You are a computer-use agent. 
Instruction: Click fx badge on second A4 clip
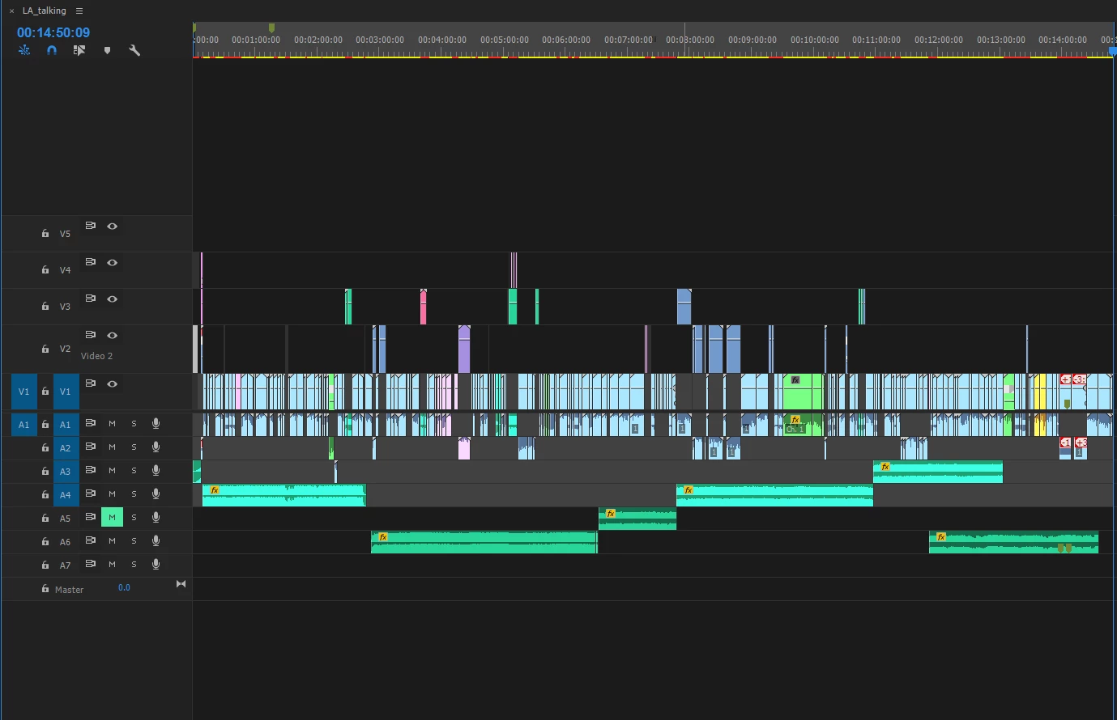click(x=689, y=490)
